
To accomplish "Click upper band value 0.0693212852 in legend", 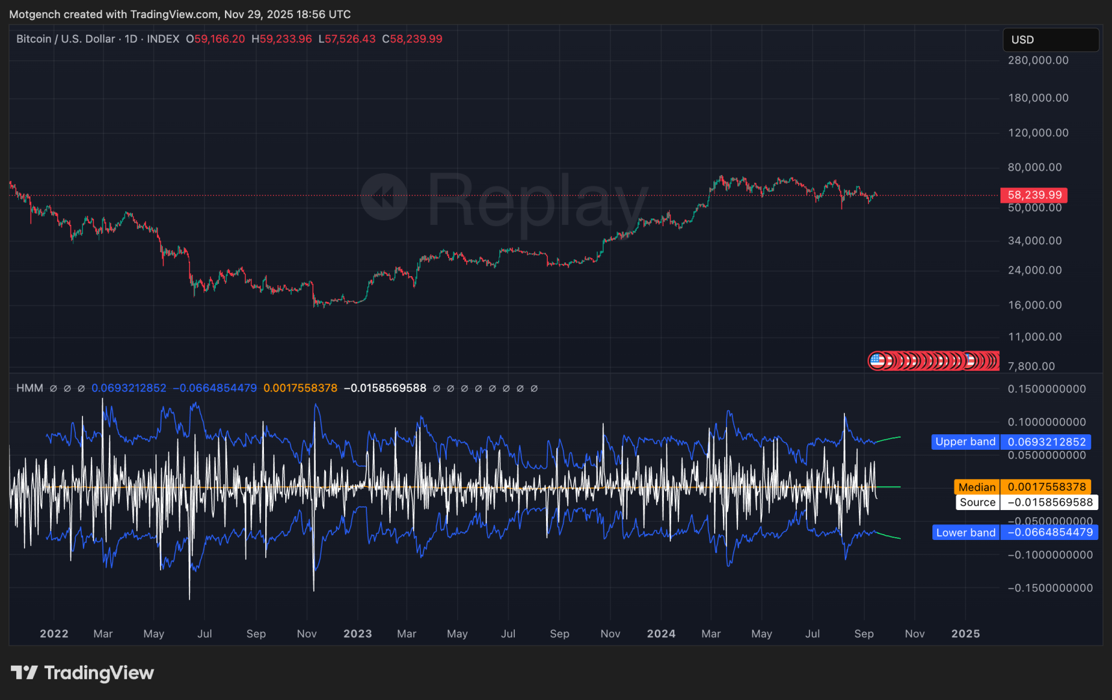I will click(x=128, y=388).
